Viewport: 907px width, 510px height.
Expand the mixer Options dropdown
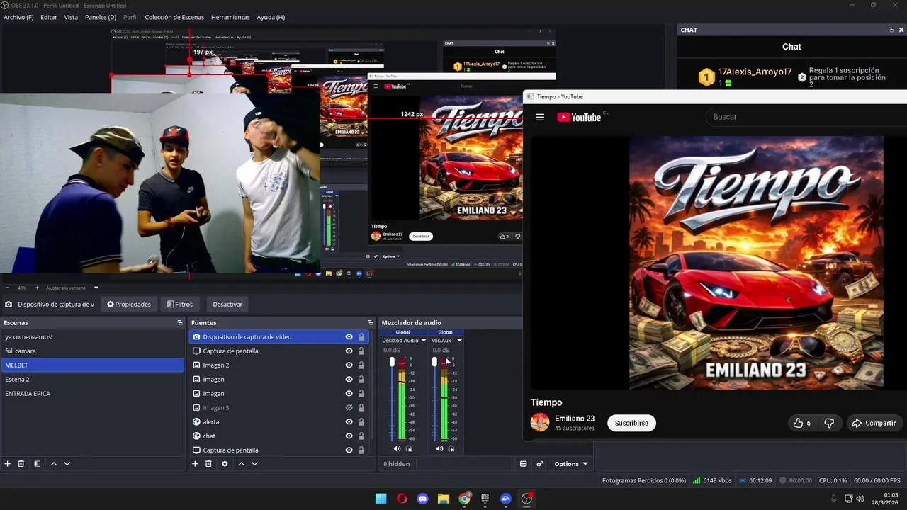coord(571,464)
